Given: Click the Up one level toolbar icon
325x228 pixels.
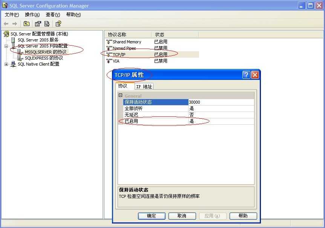Looking at the screenshot, I should (26, 24).
